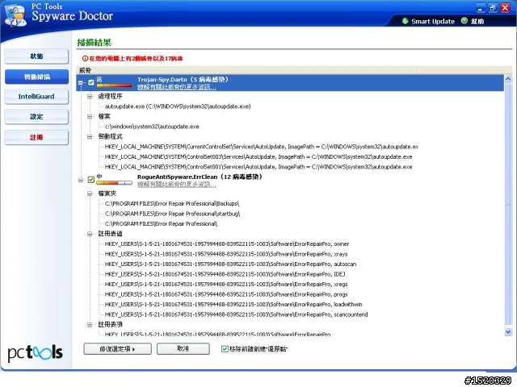
Task: Select the C:\PROGRAM FILES\Error Repair Professional\ entry
Action: pos(162,224)
